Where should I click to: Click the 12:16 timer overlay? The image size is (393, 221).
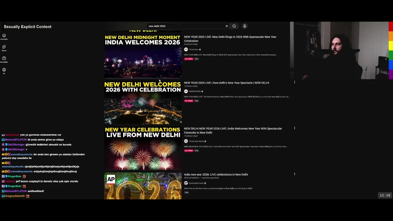point(385,195)
